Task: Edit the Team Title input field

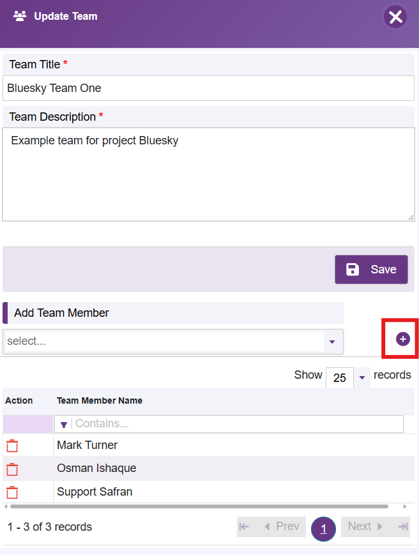Action: pyautogui.click(x=208, y=87)
